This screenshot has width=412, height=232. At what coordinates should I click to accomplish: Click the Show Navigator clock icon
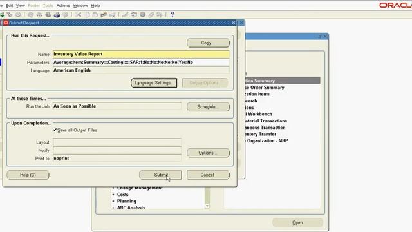(18, 15)
